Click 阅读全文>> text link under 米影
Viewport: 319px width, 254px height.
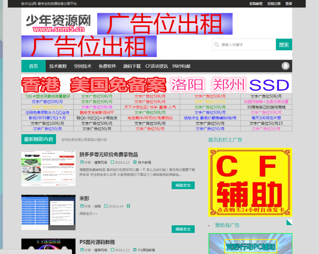88,214
